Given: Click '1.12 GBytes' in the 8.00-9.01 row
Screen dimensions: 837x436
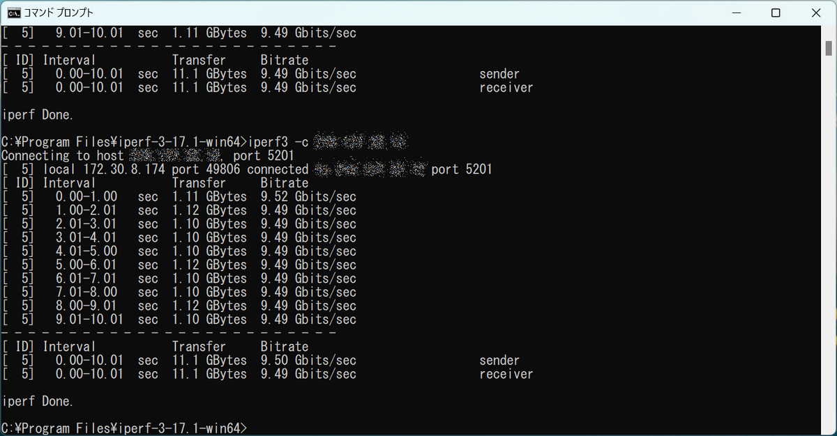Looking at the screenshot, I should [x=209, y=306].
